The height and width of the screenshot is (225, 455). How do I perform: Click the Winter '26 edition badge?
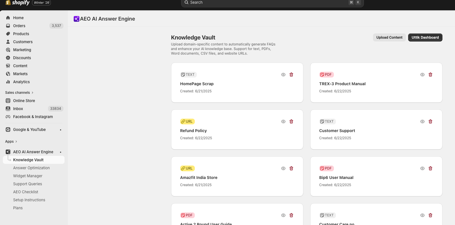tap(41, 3)
